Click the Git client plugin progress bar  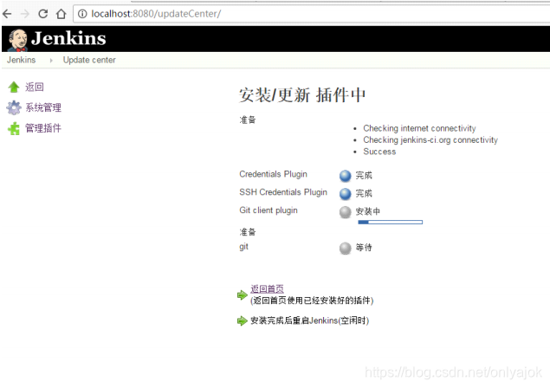390,222
